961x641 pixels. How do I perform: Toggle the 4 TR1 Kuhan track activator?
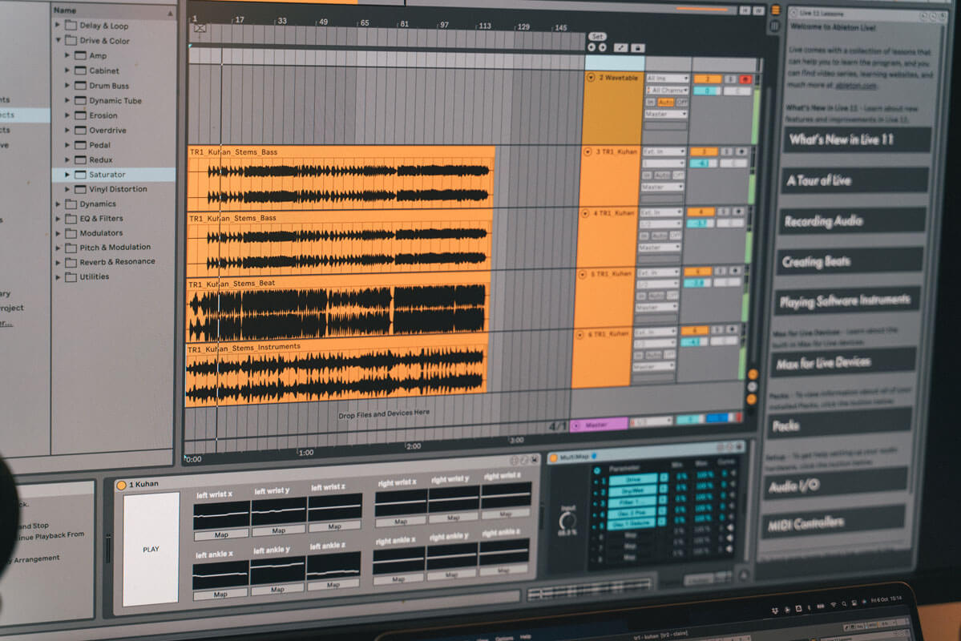tap(701, 212)
